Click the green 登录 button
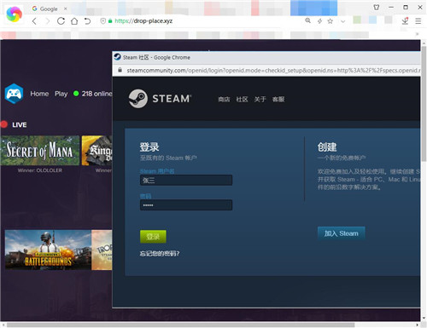The width and height of the screenshot is (427, 328). pyautogui.click(x=153, y=237)
